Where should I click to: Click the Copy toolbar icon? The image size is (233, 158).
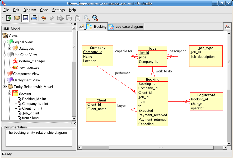(x=69, y=18)
